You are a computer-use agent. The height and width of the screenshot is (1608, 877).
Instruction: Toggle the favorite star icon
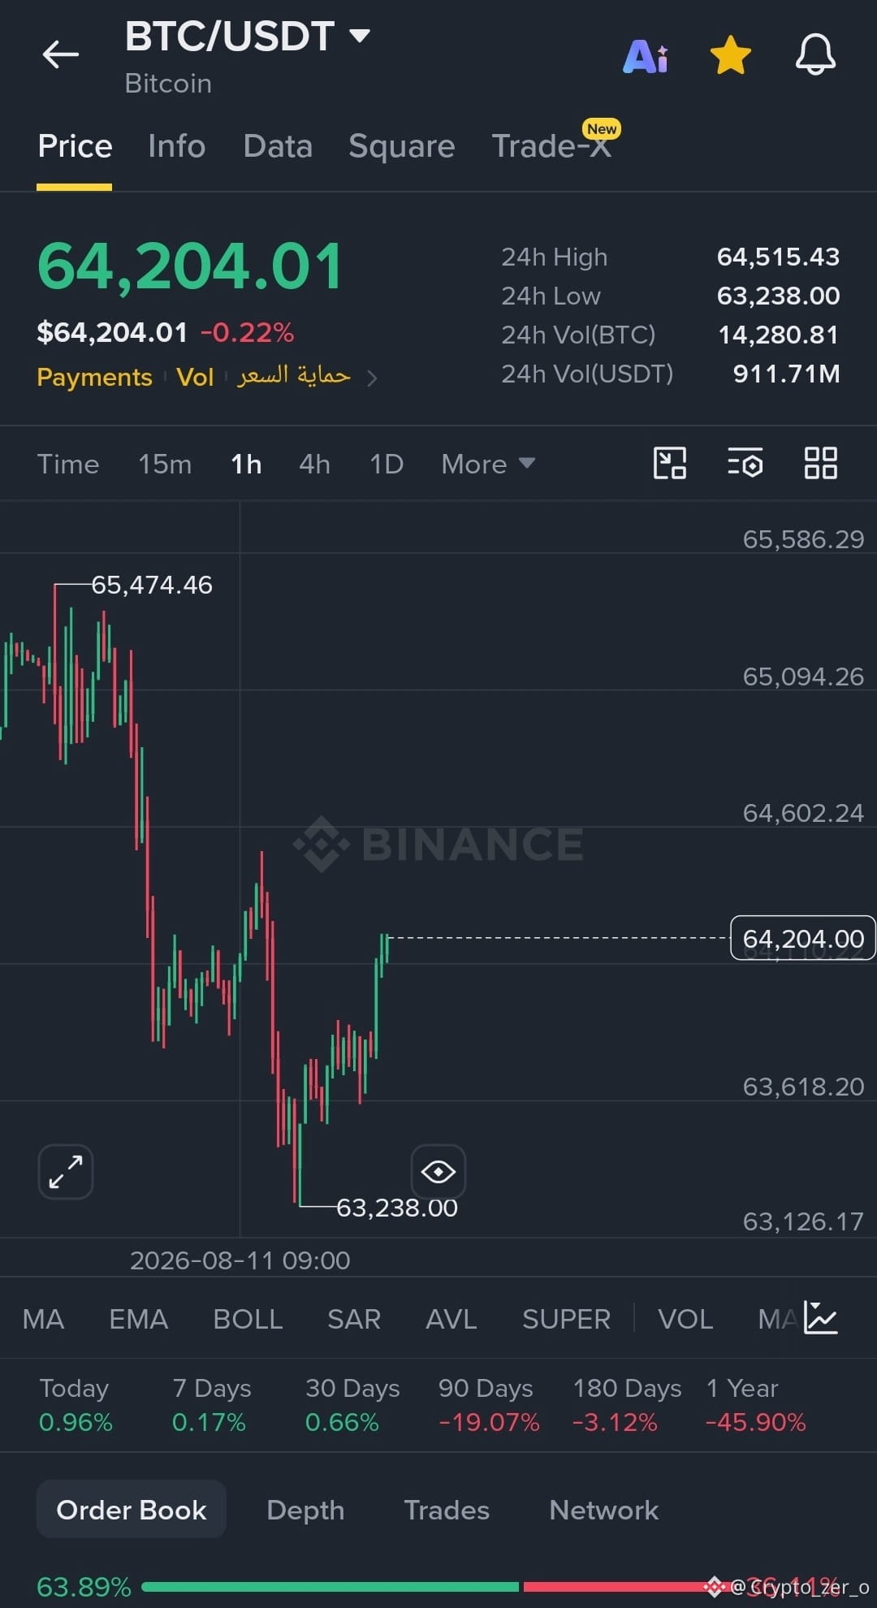pyautogui.click(x=730, y=55)
